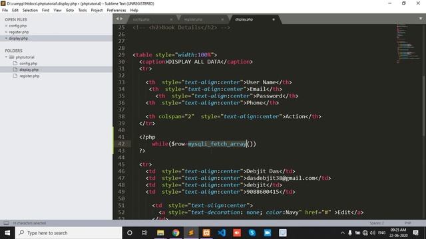Click line number 29 in gutter
Image resolution: width=426 pixels, height=239 pixels.
(x=121, y=54)
